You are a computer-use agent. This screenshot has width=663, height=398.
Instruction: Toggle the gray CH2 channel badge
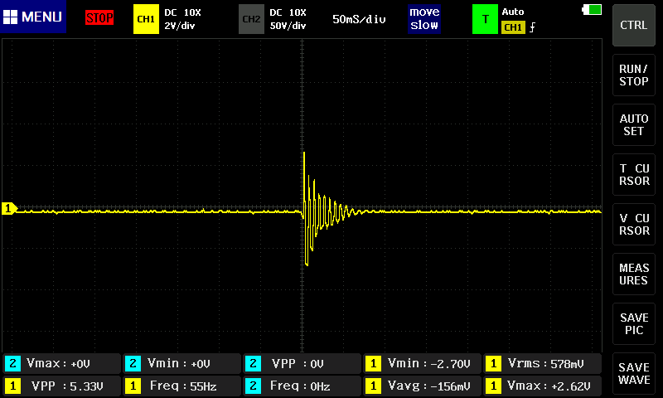coord(251,18)
